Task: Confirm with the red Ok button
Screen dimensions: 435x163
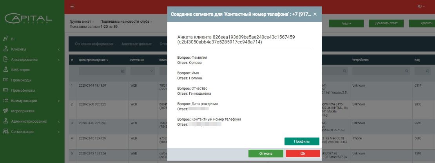Action: tap(303, 154)
